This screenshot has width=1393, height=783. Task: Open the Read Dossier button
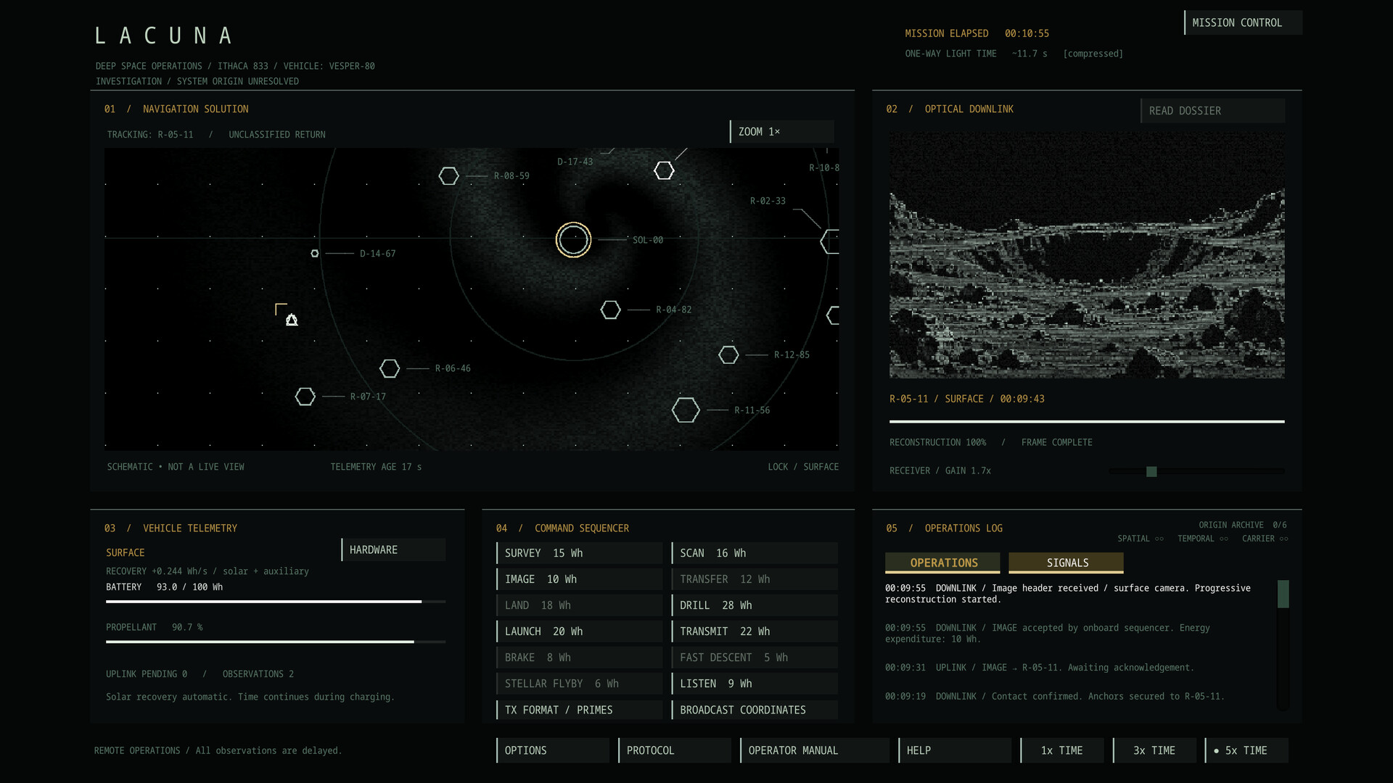click(1212, 111)
